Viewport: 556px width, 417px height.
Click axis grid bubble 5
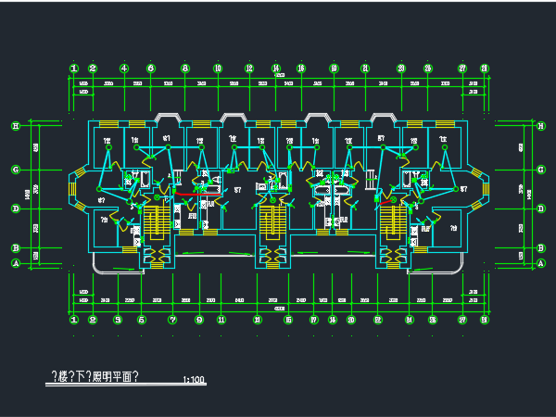[x=142, y=320]
